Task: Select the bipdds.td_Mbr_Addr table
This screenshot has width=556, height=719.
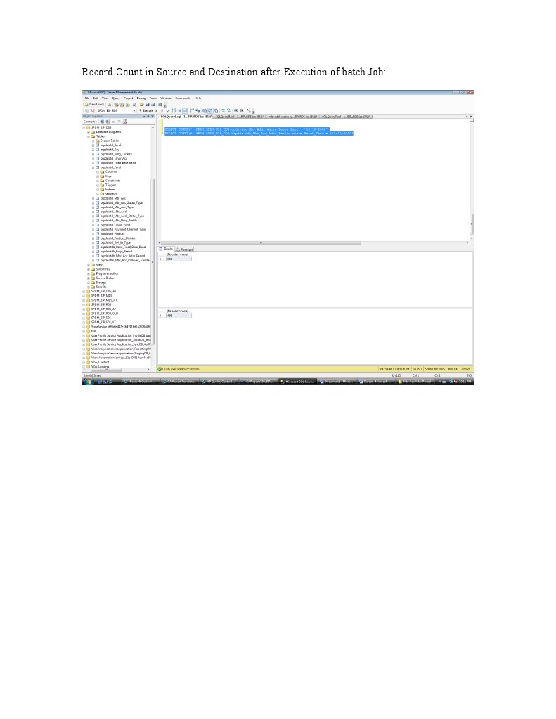Action: click(x=114, y=212)
